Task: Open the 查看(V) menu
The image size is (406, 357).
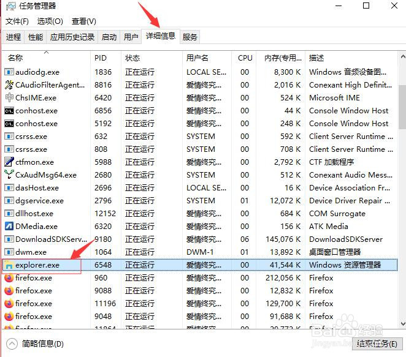Action: [x=84, y=21]
